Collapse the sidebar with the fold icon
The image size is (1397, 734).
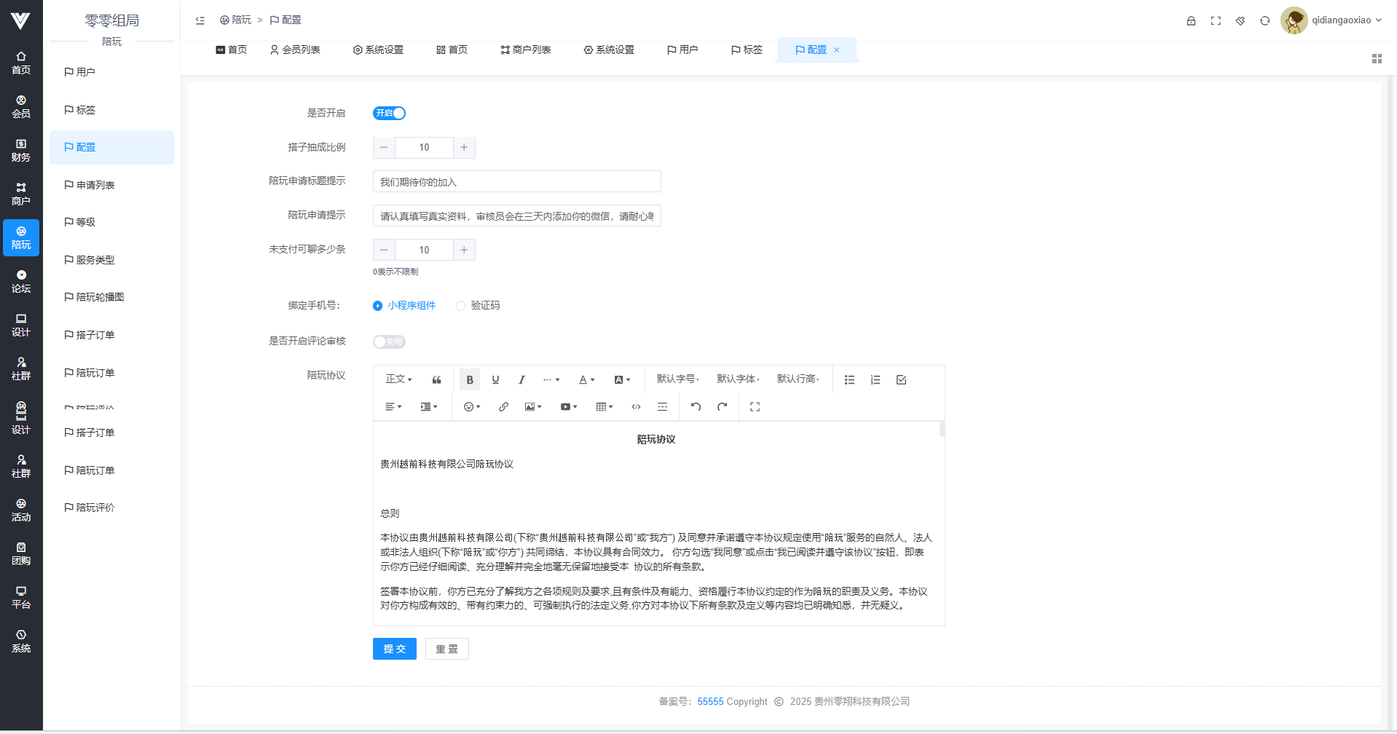[x=200, y=20]
